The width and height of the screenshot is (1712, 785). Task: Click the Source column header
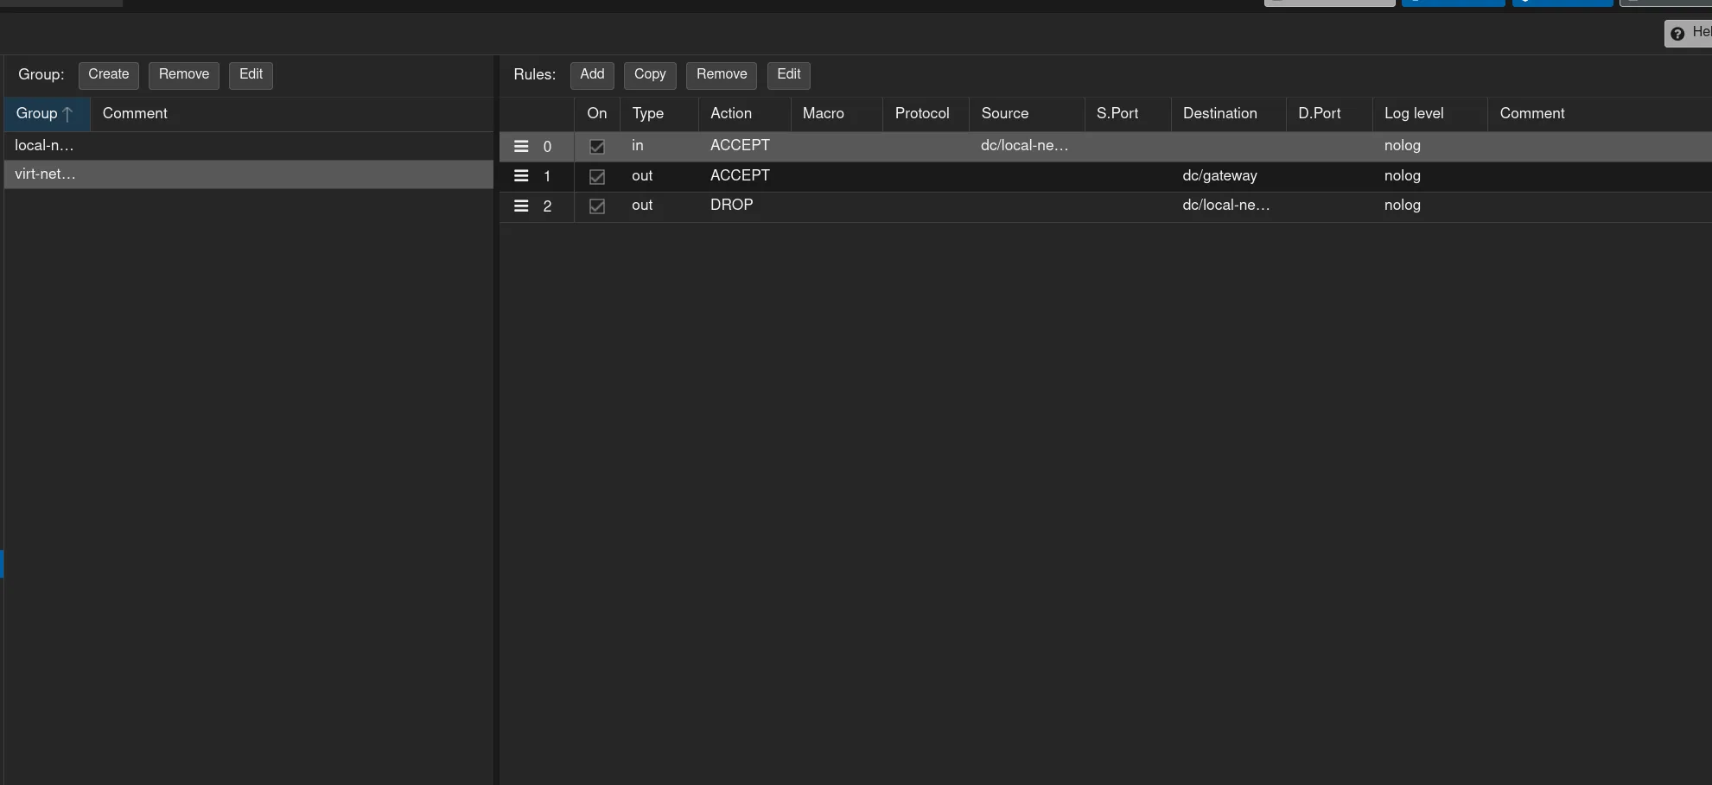pyautogui.click(x=1004, y=114)
